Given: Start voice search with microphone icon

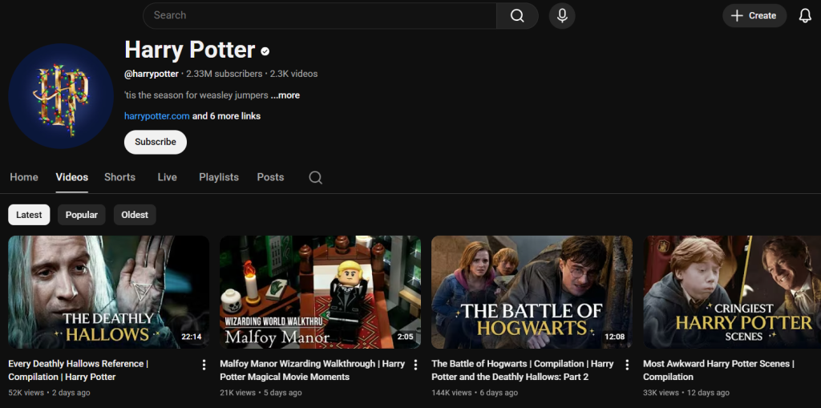Looking at the screenshot, I should pos(562,16).
